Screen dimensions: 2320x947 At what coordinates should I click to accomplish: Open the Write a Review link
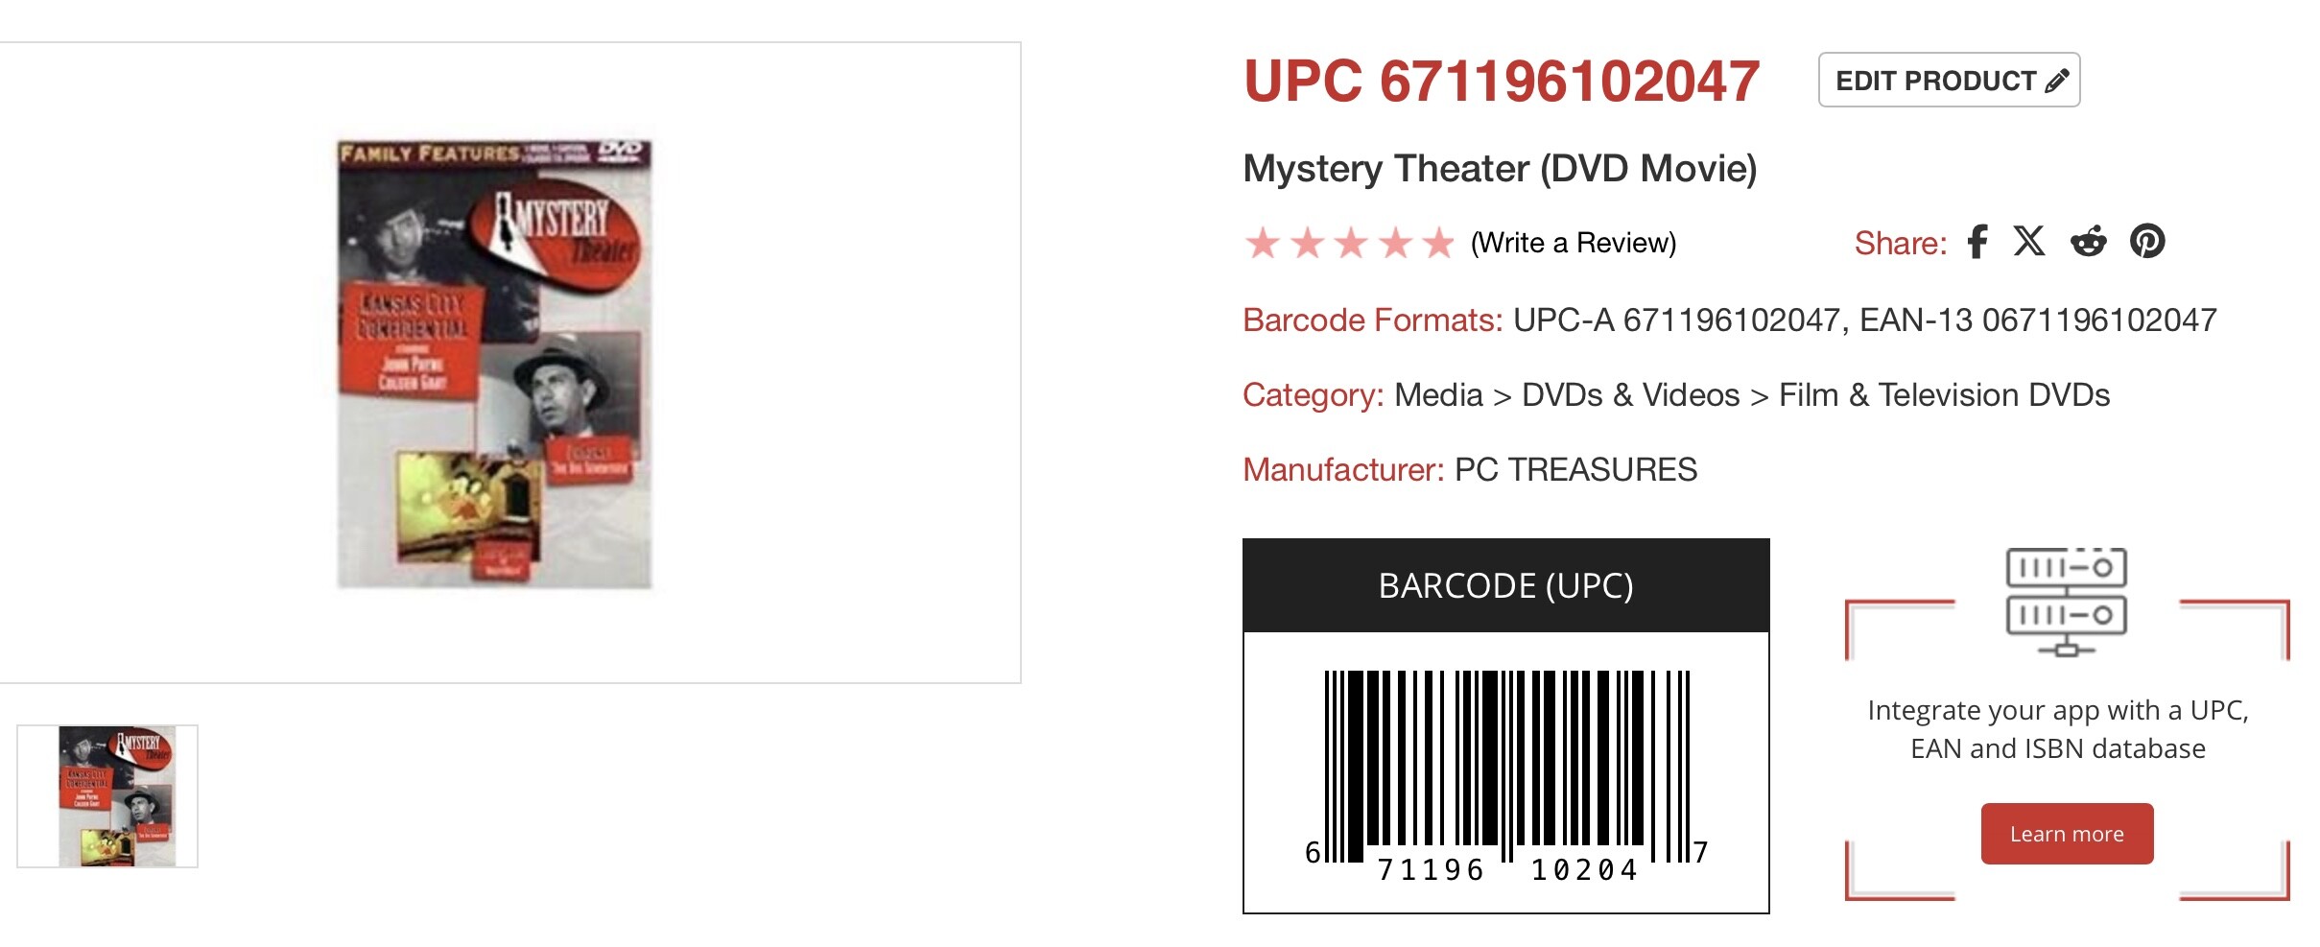pos(1574,243)
